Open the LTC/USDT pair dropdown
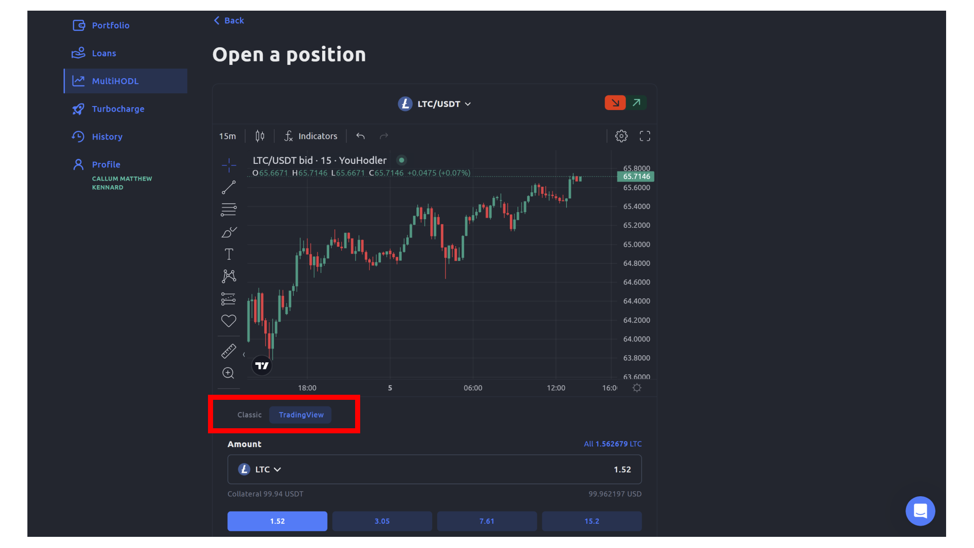Screen dimensions: 974x548 click(434, 104)
